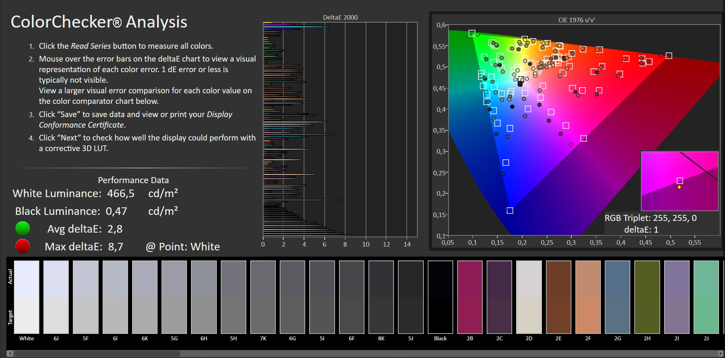Select the Black color swatch
The width and height of the screenshot is (725, 358).
(440, 297)
